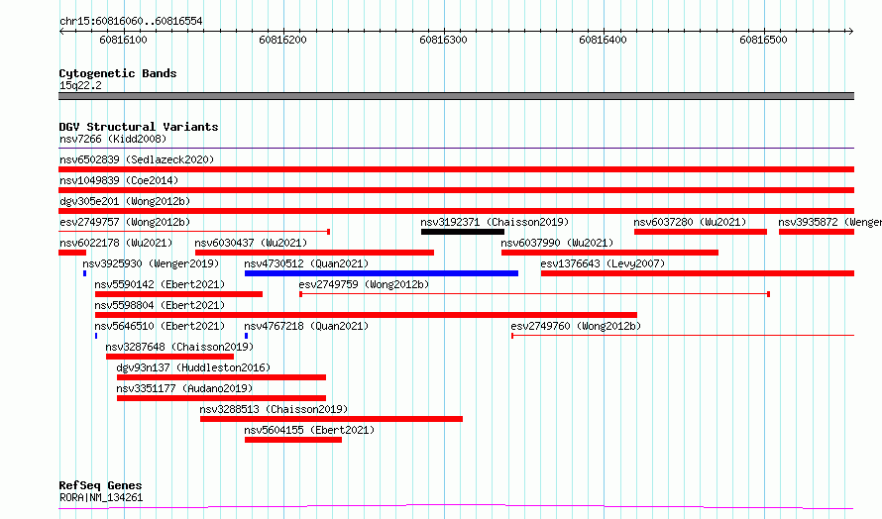Viewport: 882px width, 519px height.
Task: Click the RORA|NM_134261 gene label
Action: pos(101,497)
